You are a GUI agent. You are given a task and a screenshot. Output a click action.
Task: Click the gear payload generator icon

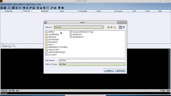[38, 8]
